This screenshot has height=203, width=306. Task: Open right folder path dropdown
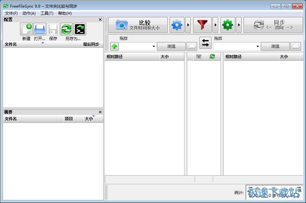point(258,46)
